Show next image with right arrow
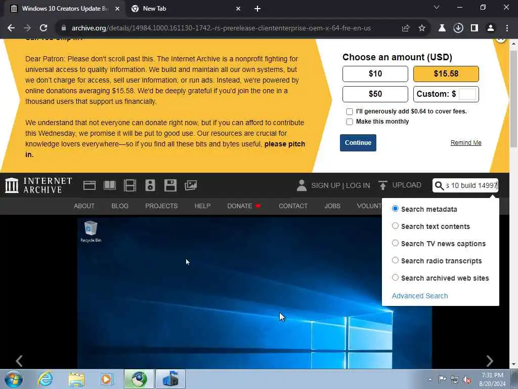The image size is (518, 389). [490, 361]
